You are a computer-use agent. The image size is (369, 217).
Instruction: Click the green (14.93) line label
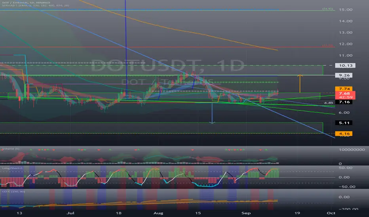pos(328,9)
